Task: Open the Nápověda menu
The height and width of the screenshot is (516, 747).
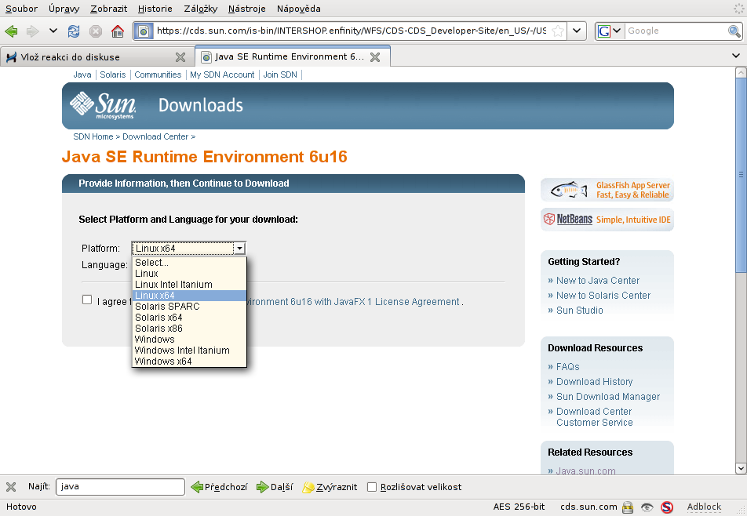Action: pyautogui.click(x=299, y=9)
